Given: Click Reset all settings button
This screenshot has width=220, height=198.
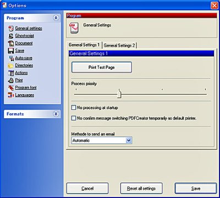Looking at the screenshot, I should 141,188.
